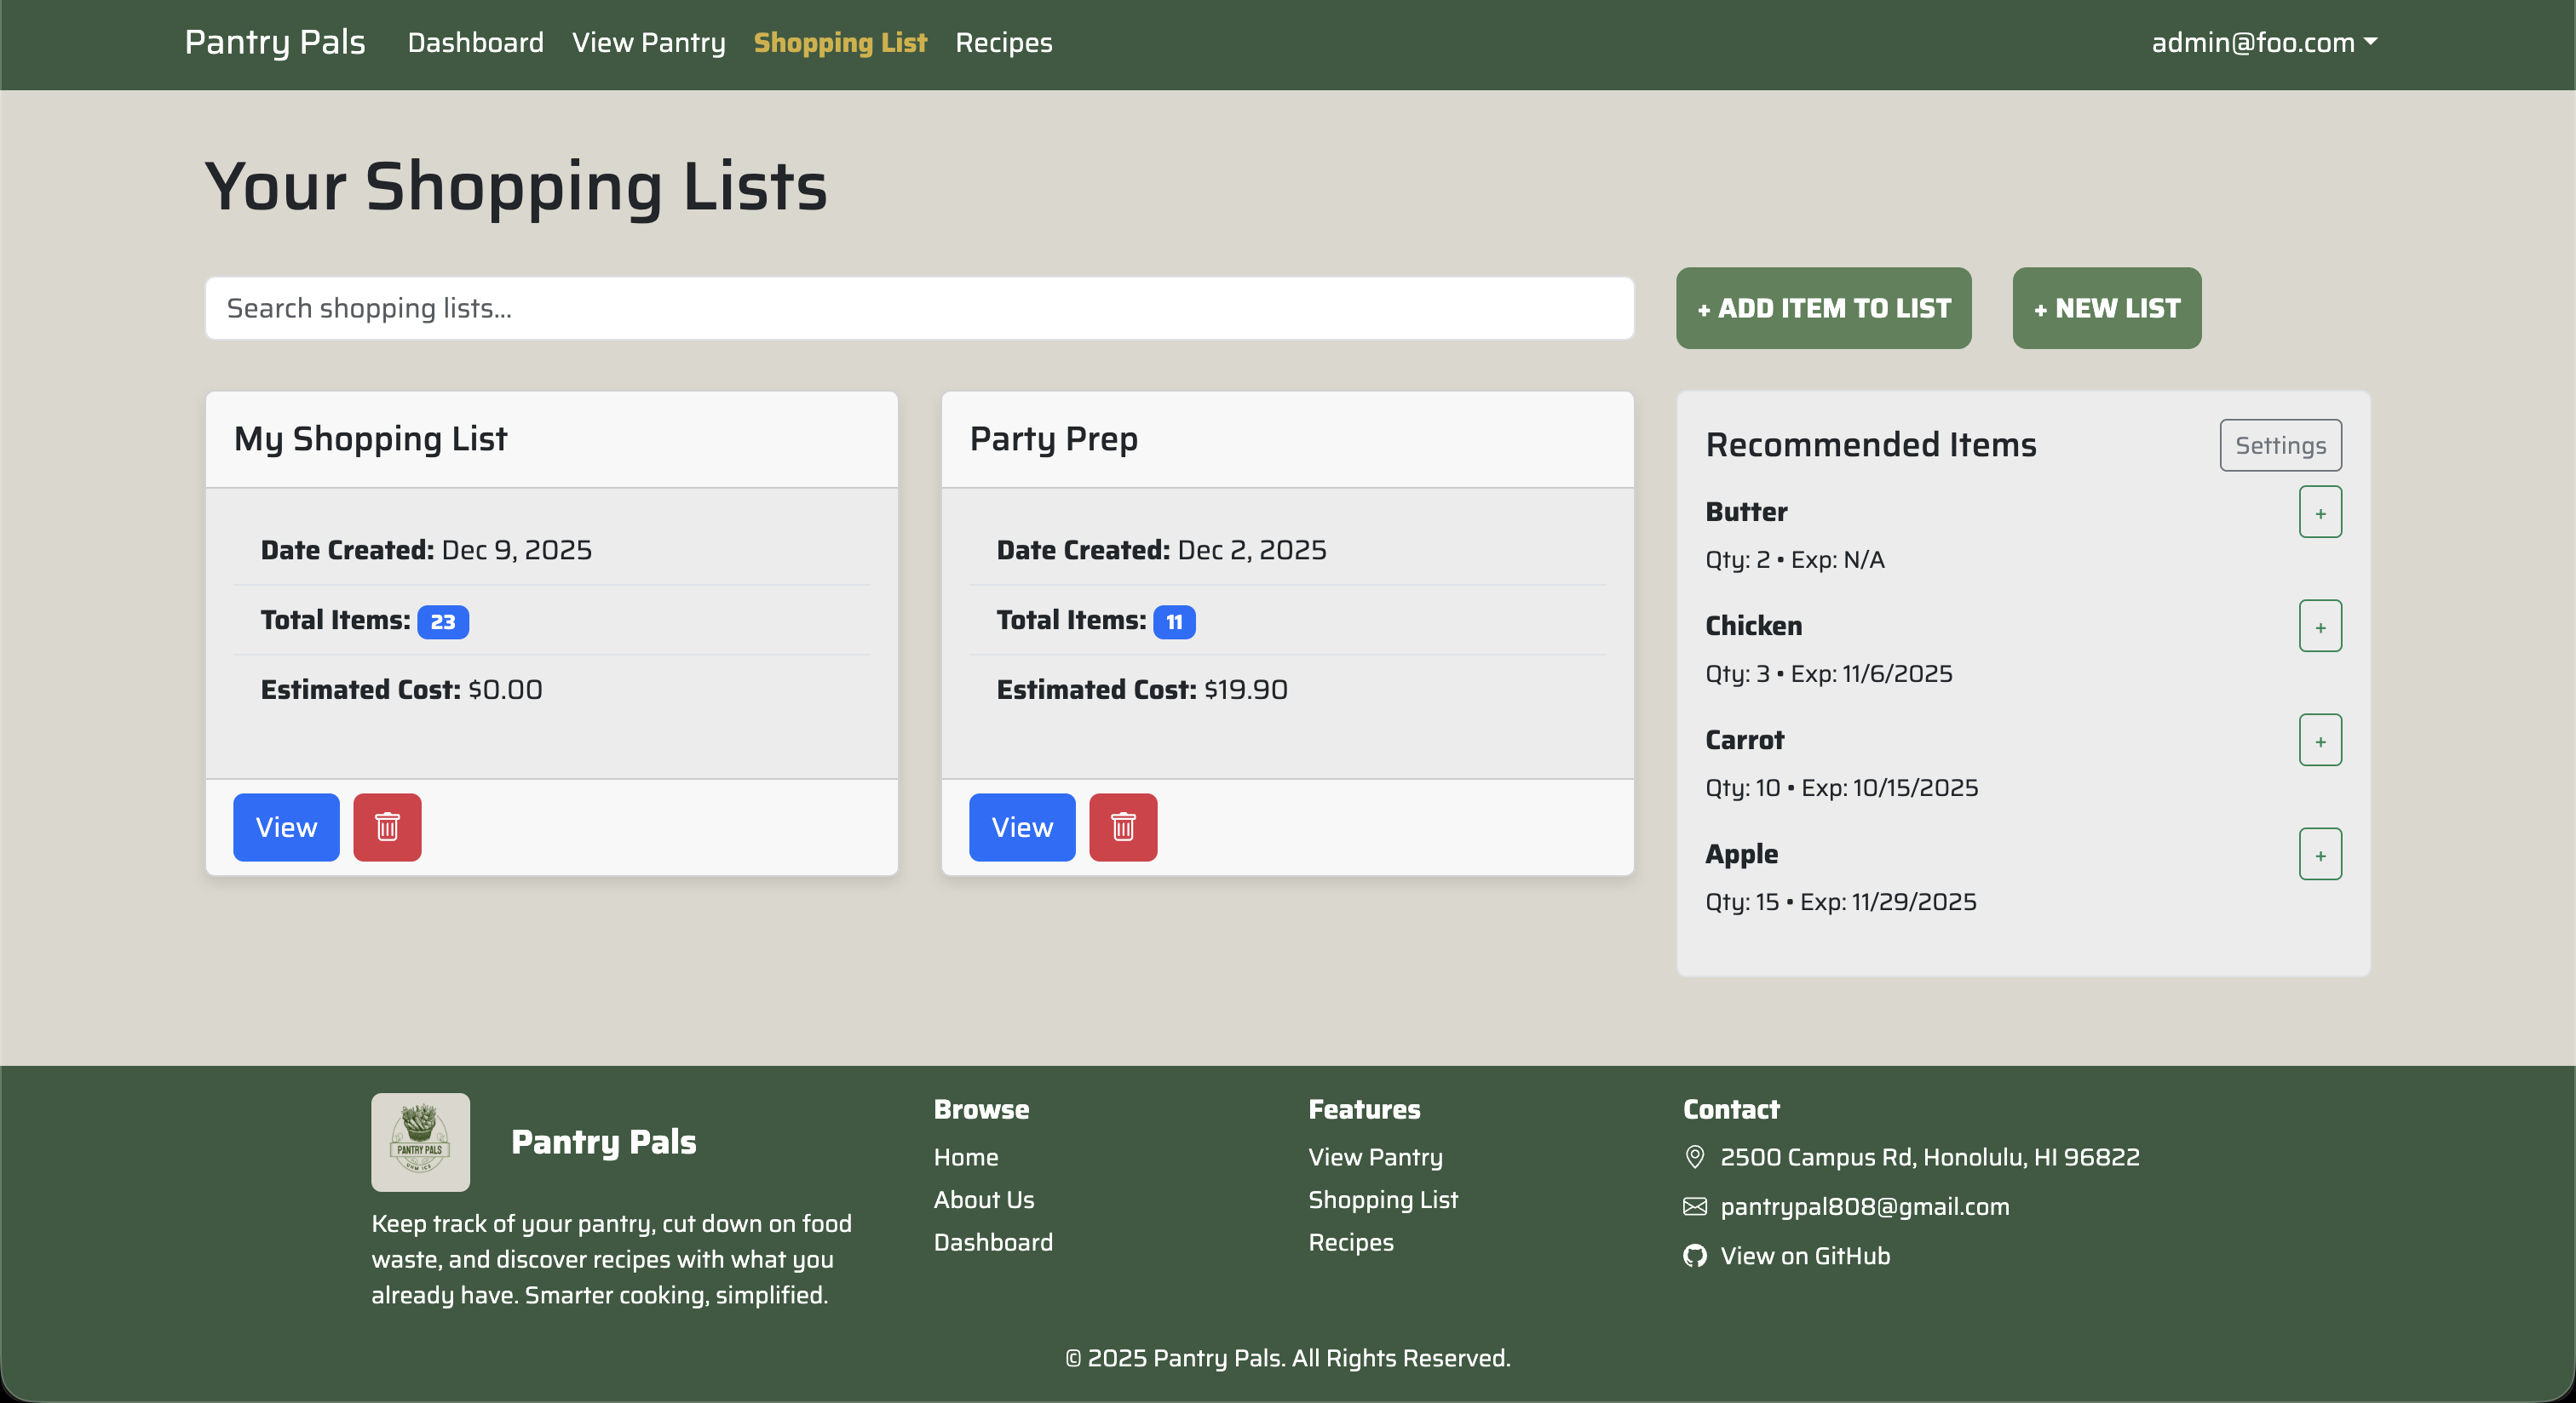Delete the Party Prep list via trash icon
The image size is (2576, 1403).
click(1123, 827)
